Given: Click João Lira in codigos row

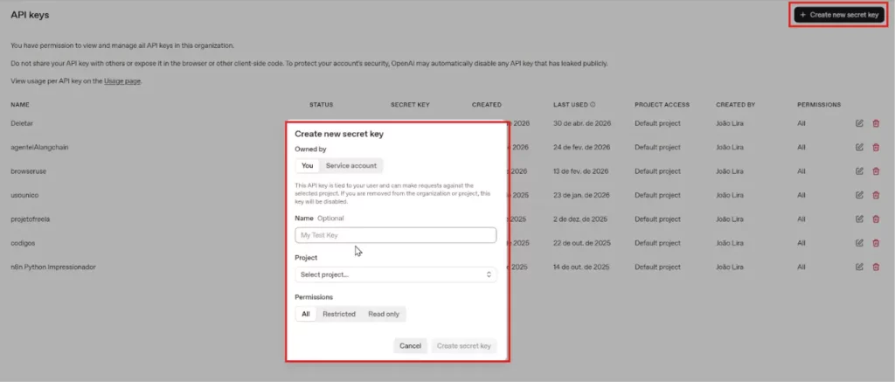Looking at the screenshot, I should (730, 243).
